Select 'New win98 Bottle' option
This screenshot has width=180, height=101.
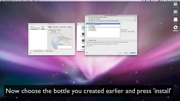(x=103, y=28)
